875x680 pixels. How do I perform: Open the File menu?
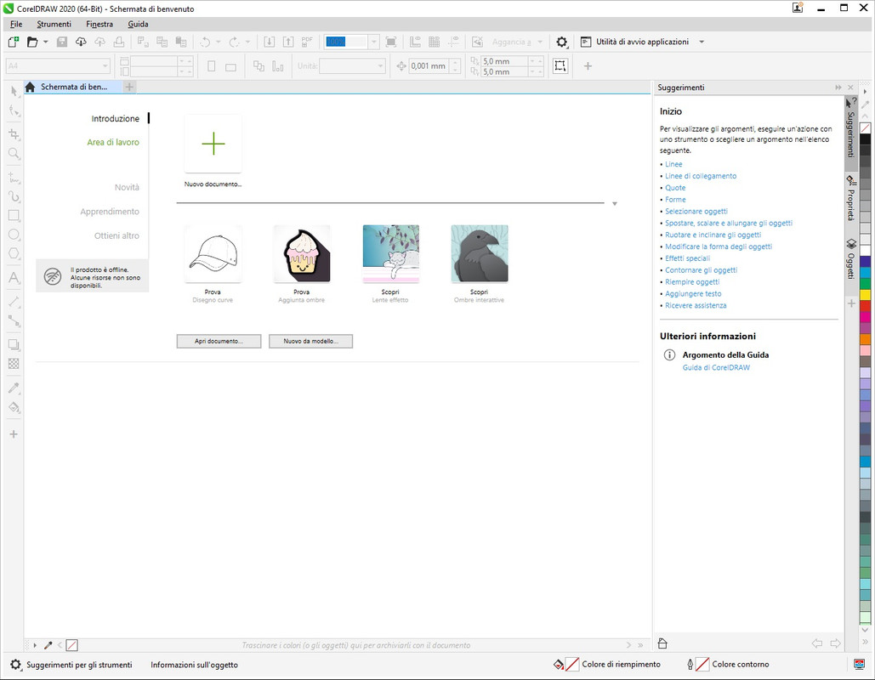click(16, 24)
